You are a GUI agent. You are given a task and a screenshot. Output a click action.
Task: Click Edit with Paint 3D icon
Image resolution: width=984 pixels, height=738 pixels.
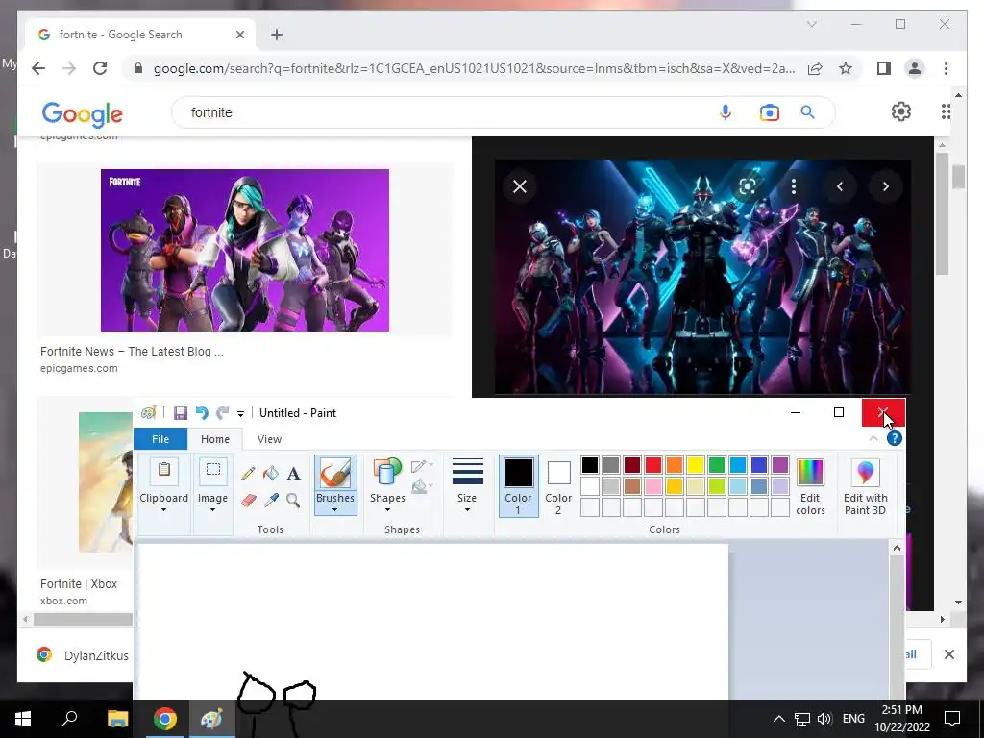866,473
